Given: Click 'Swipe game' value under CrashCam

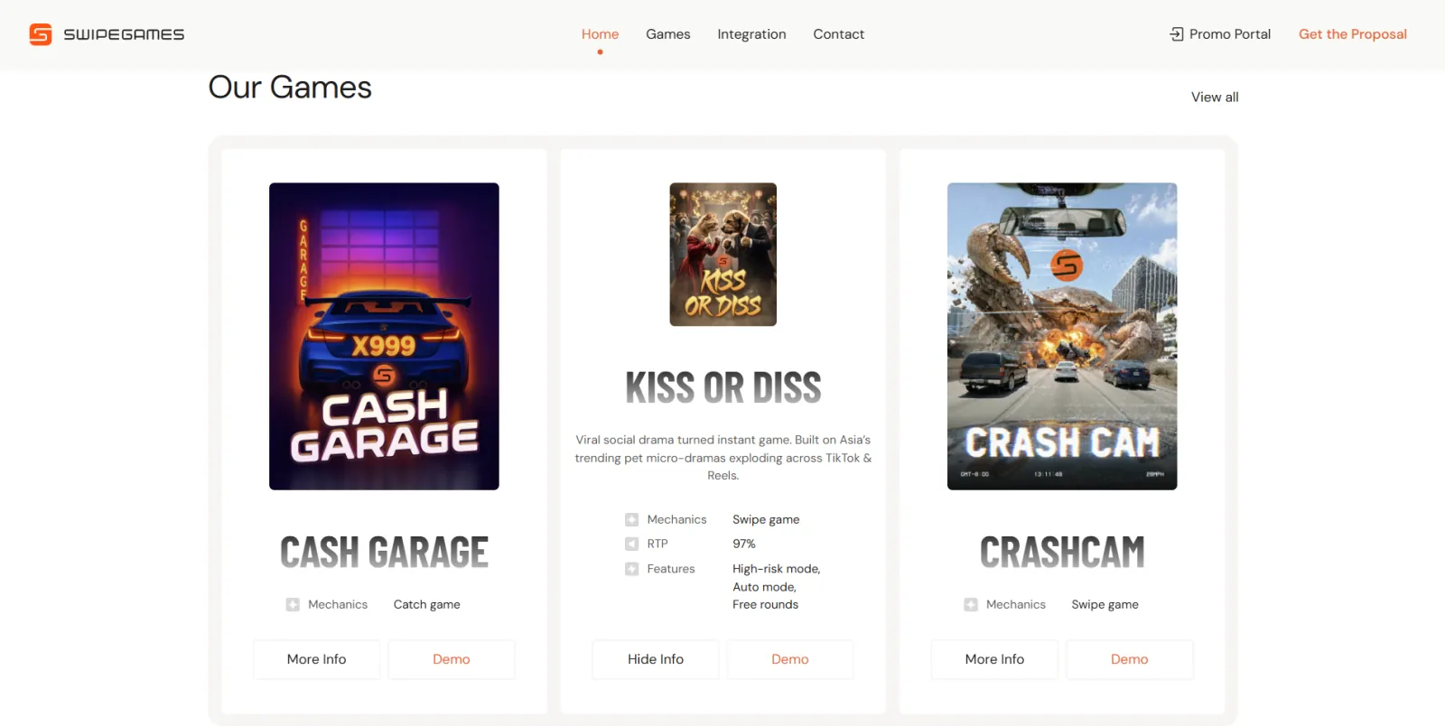Looking at the screenshot, I should (x=1105, y=605).
